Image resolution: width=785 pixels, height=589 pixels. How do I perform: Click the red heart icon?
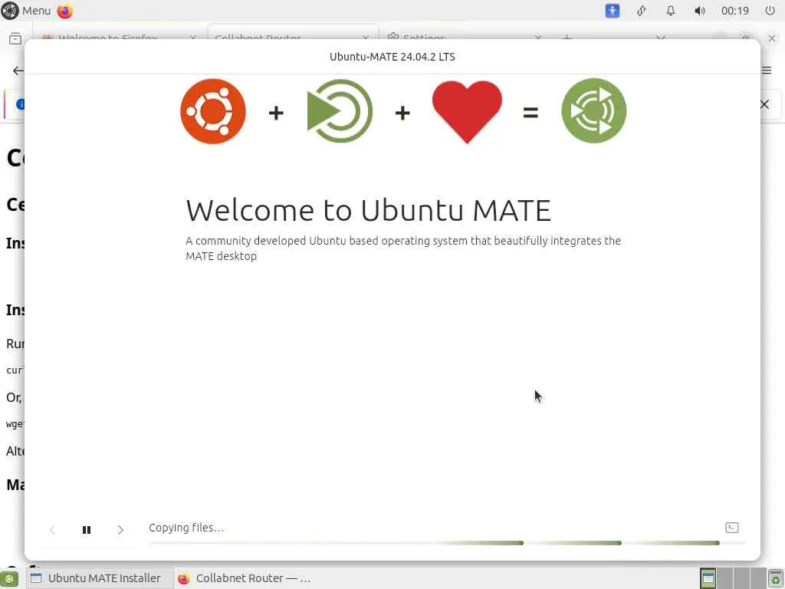(x=467, y=112)
